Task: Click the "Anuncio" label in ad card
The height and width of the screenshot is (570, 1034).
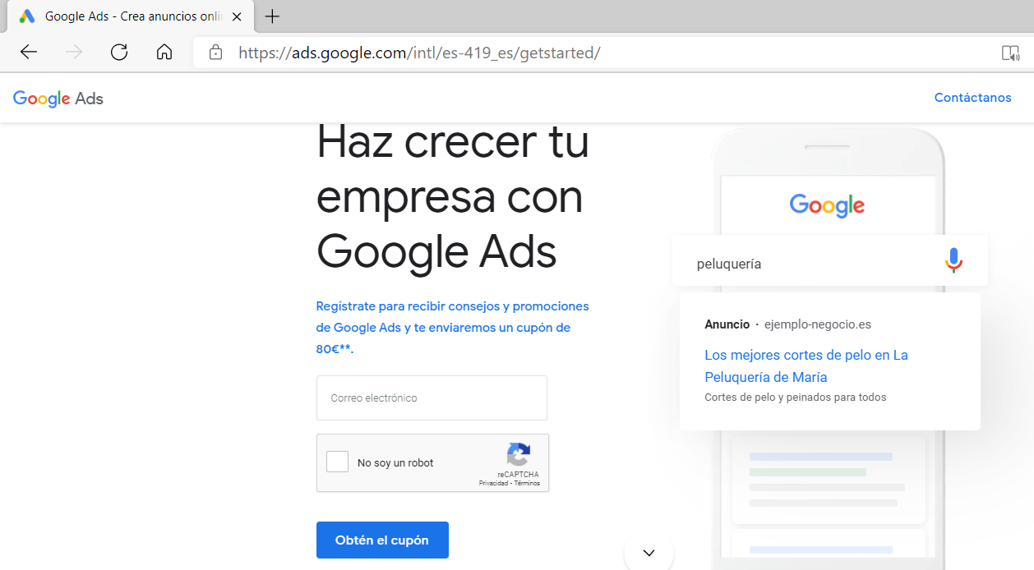Action: coord(727,324)
